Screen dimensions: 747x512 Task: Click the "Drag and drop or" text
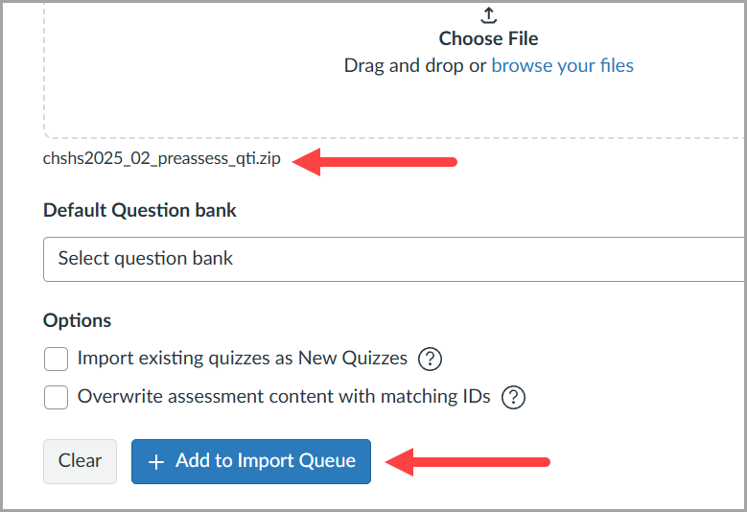[414, 65]
